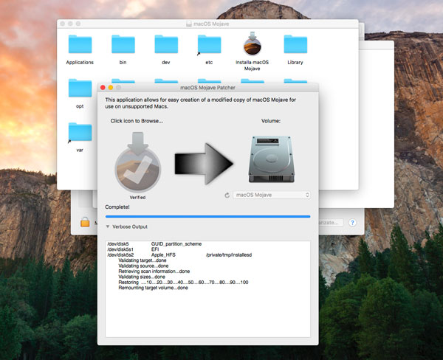Click the 'Validating target...done' line
443x360 pixels.
pyautogui.click(x=142, y=260)
